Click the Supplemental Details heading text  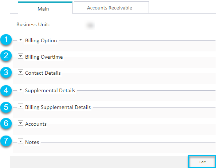50,90
